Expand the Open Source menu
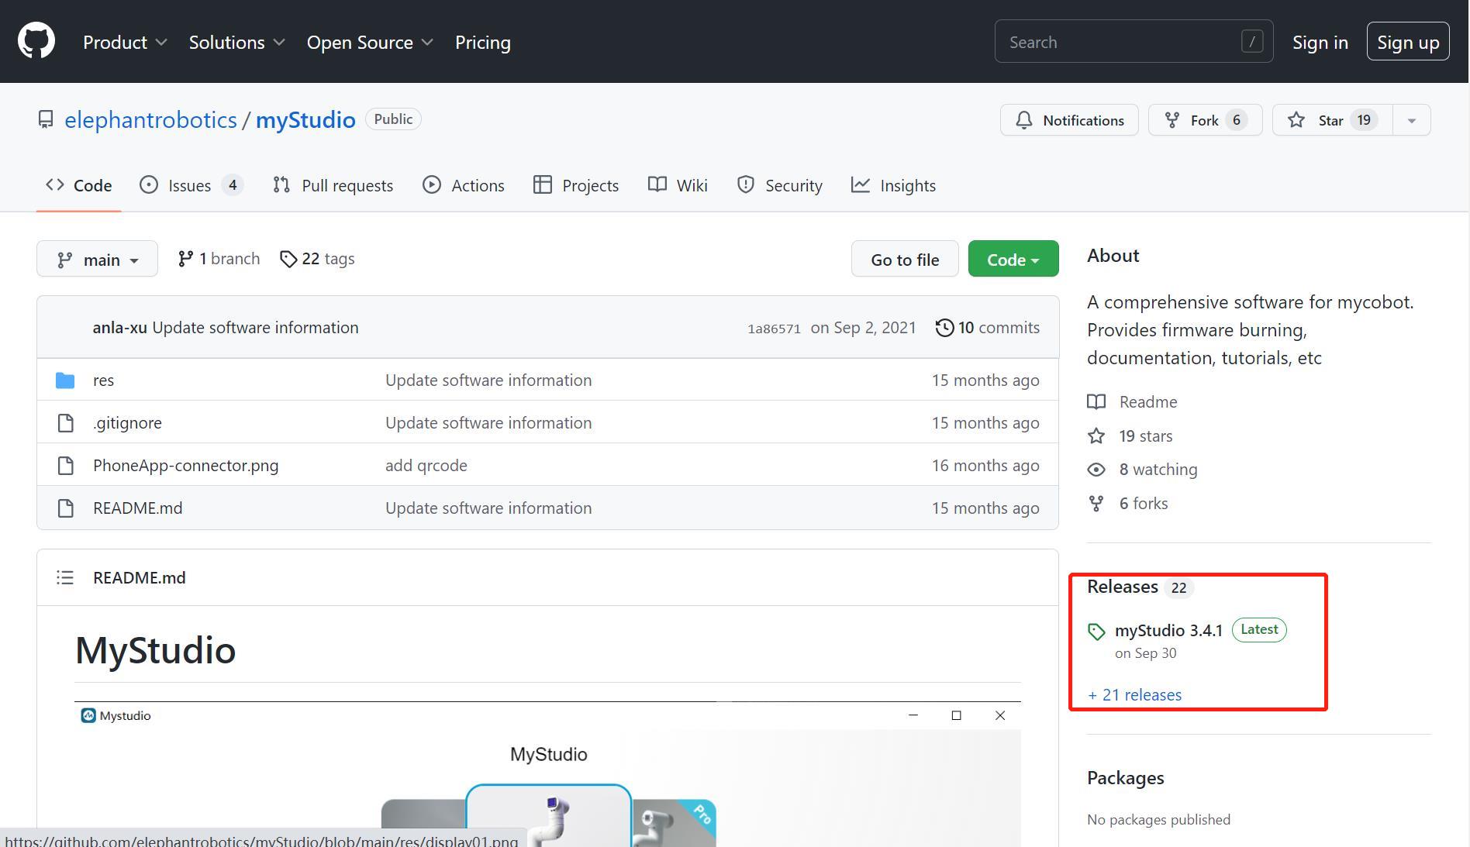The width and height of the screenshot is (1470, 847). pos(370,43)
